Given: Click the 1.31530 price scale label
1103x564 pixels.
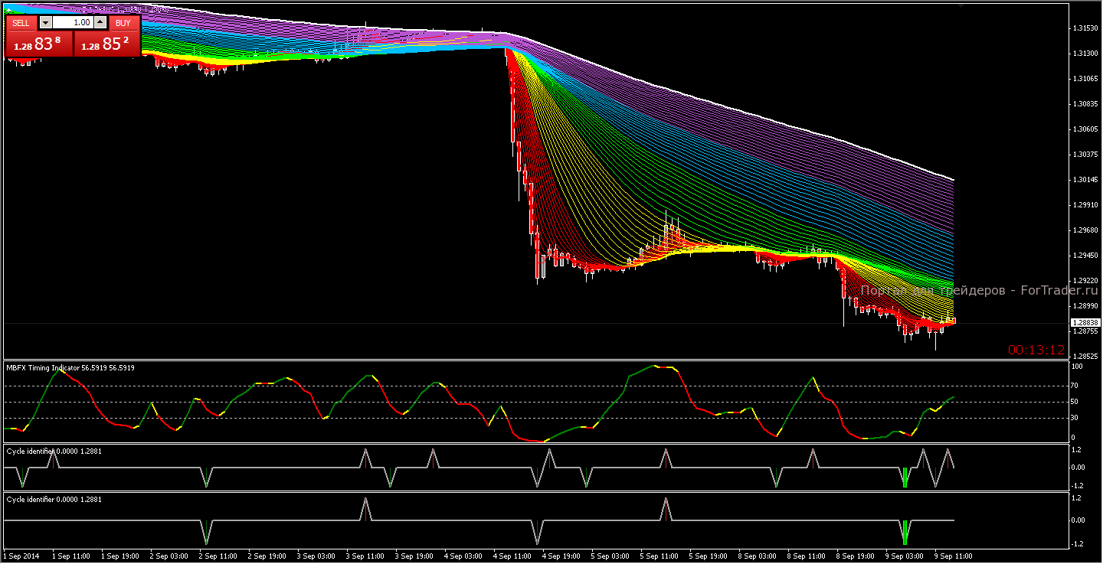Looking at the screenshot, I should point(1085,28).
